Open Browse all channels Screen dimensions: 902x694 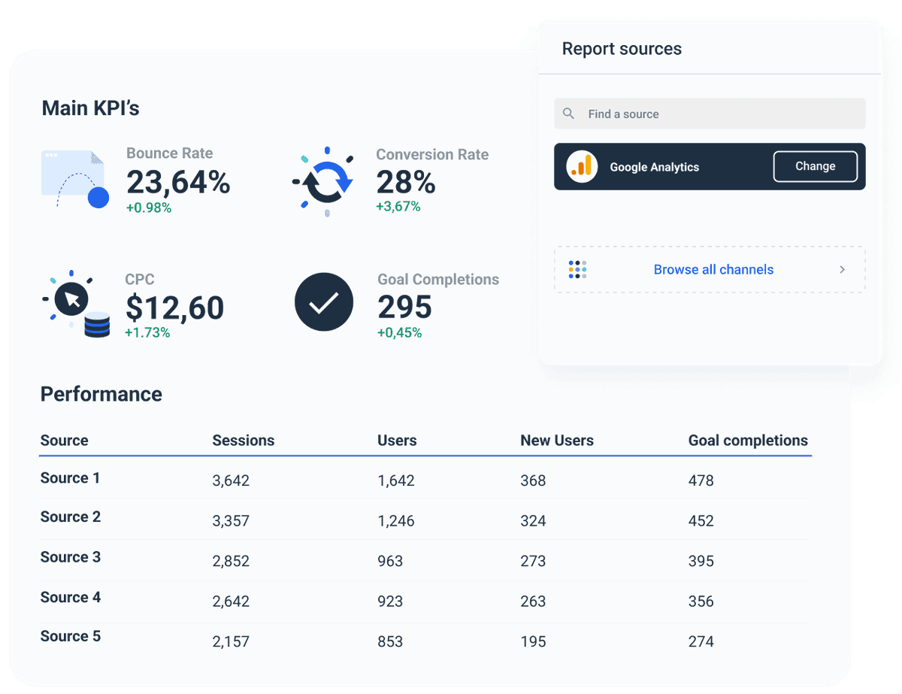(x=713, y=269)
